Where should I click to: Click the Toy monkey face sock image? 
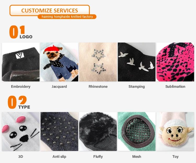[175, 131]
